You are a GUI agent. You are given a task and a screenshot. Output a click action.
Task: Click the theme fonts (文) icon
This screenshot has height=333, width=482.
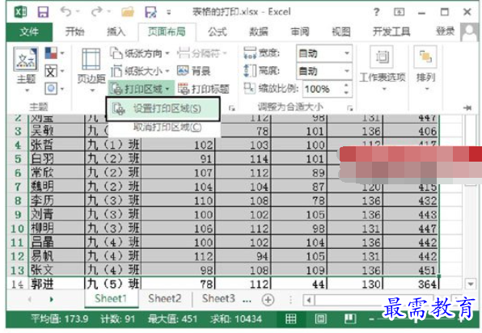point(51,71)
